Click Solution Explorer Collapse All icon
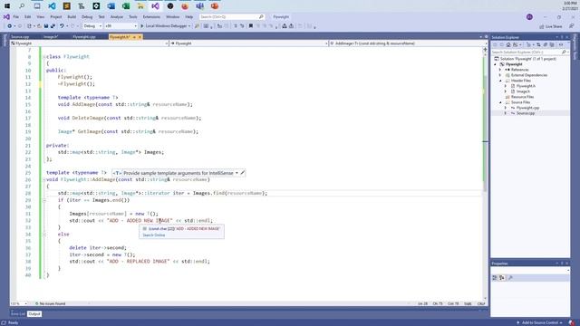Viewport: 580px width, 326px height. click(546, 44)
